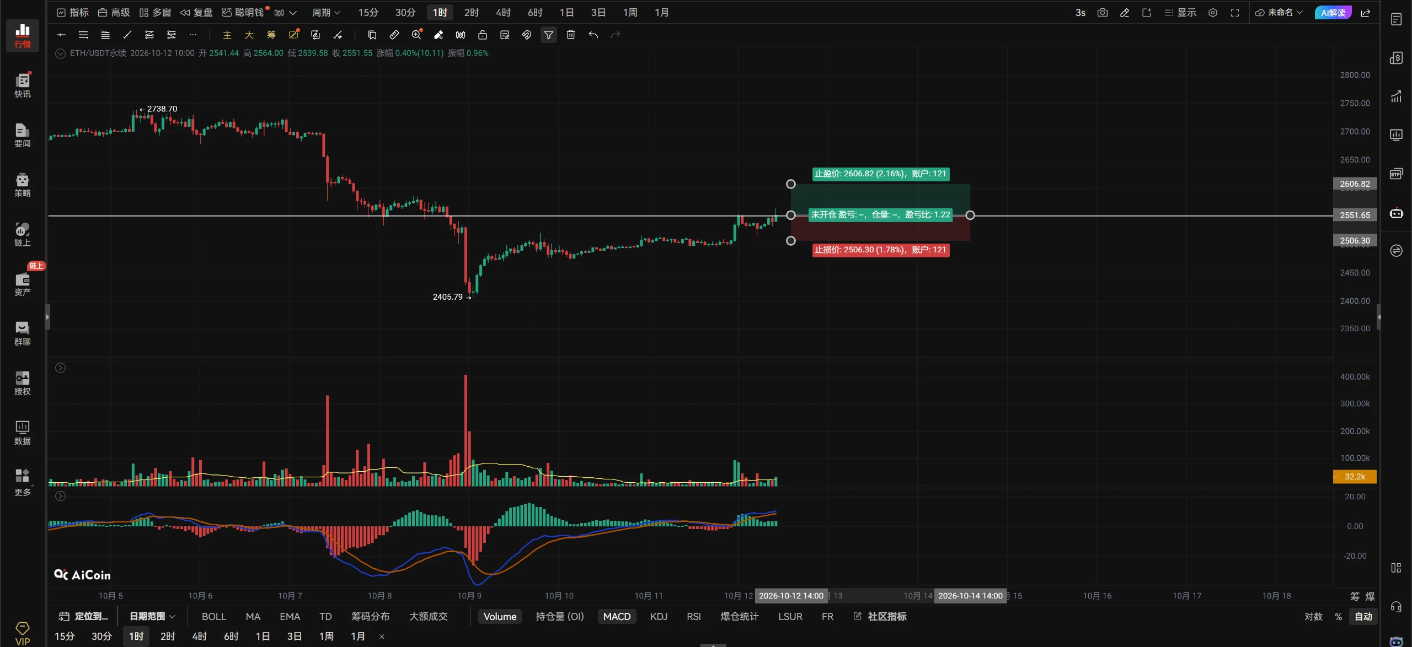Screen dimensions: 1412x647
Task: Open the 社区指标 community indicators link
Action: (x=880, y=616)
